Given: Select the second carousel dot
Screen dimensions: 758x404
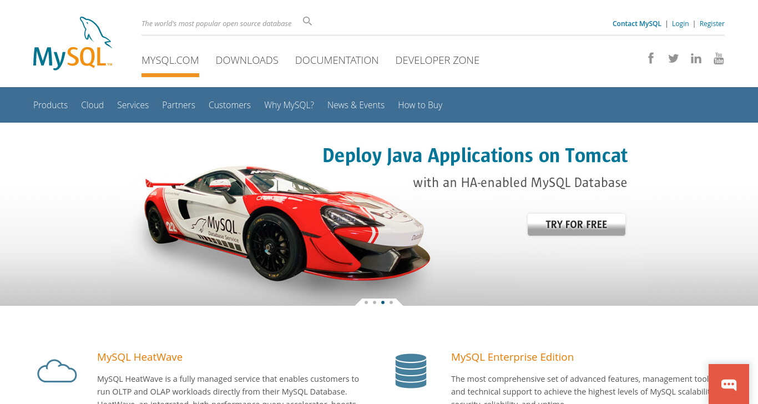Looking at the screenshot, I should point(375,302).
